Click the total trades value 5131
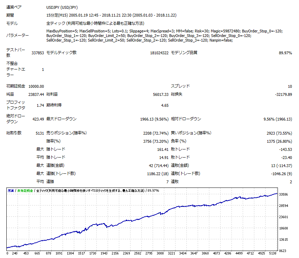This screenshot has height=258, width=299. click(40, 133)
